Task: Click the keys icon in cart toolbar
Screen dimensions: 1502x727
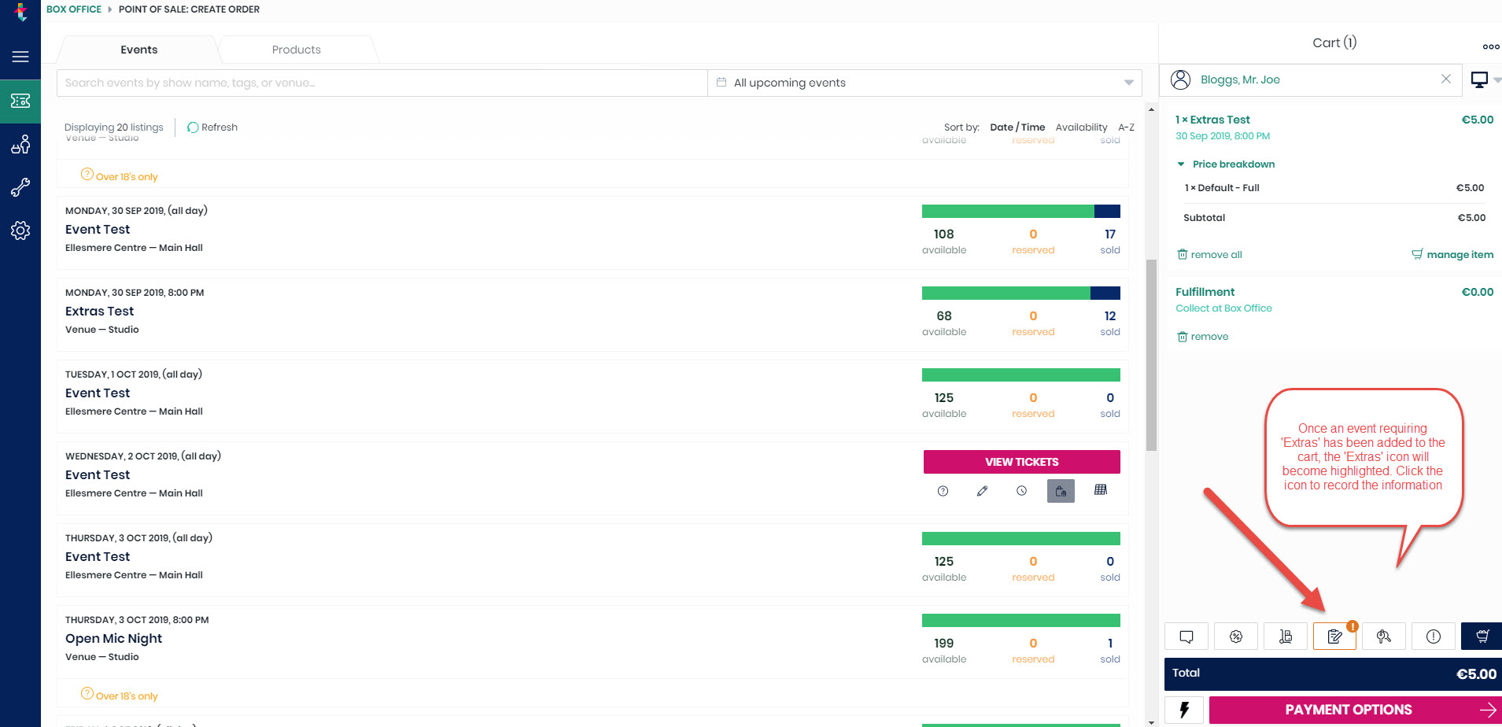Action: pos(1384,637)
